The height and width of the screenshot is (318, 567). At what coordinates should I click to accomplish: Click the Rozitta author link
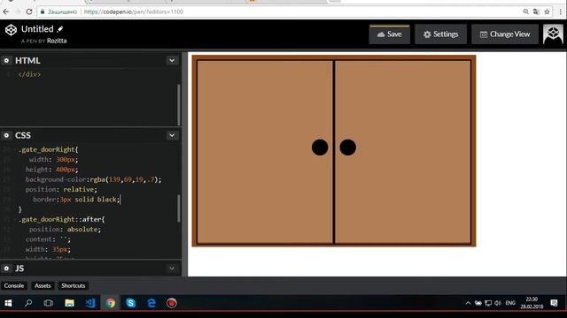(x=57, y=41)
